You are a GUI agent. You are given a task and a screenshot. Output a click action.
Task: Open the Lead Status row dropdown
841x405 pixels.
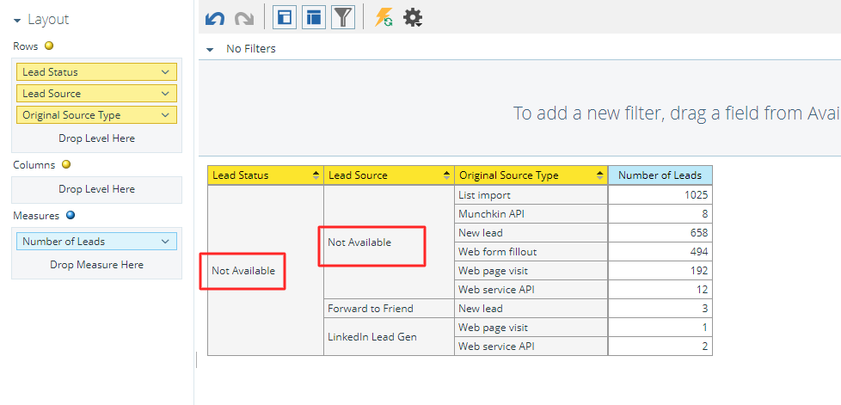[165, 72]
